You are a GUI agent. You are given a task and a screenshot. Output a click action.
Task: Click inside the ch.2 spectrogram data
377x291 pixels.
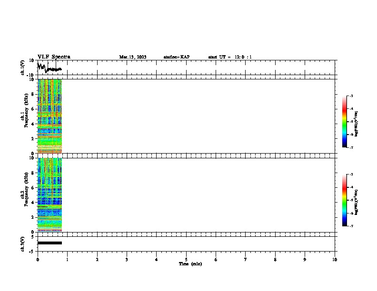[50, 195]
